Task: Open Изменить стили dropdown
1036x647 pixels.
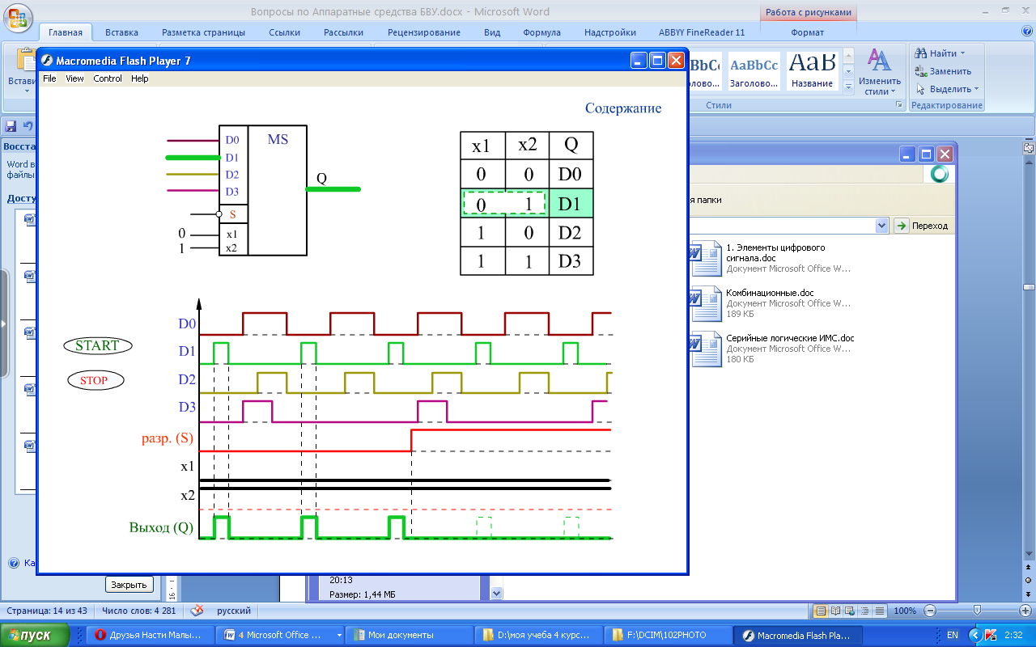Action: (x=880, y=71)
